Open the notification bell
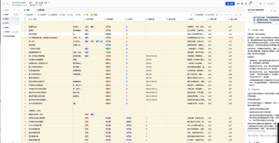Screen dimensions: 279x143 [250, 4]
